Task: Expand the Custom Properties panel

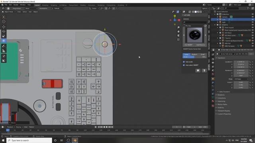Action: coord(224,114)
